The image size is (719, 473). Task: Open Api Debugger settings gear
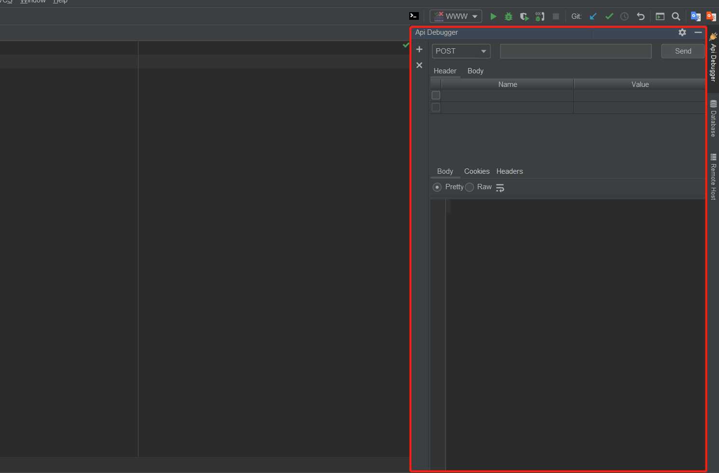[x=682, y=32]
